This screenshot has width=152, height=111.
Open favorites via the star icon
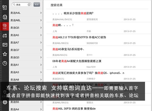point(5,54)
